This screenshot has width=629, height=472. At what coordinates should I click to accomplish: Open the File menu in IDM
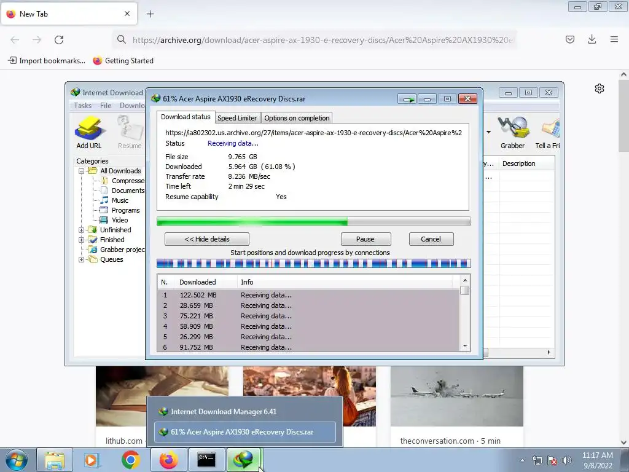(x=106, y=106)
